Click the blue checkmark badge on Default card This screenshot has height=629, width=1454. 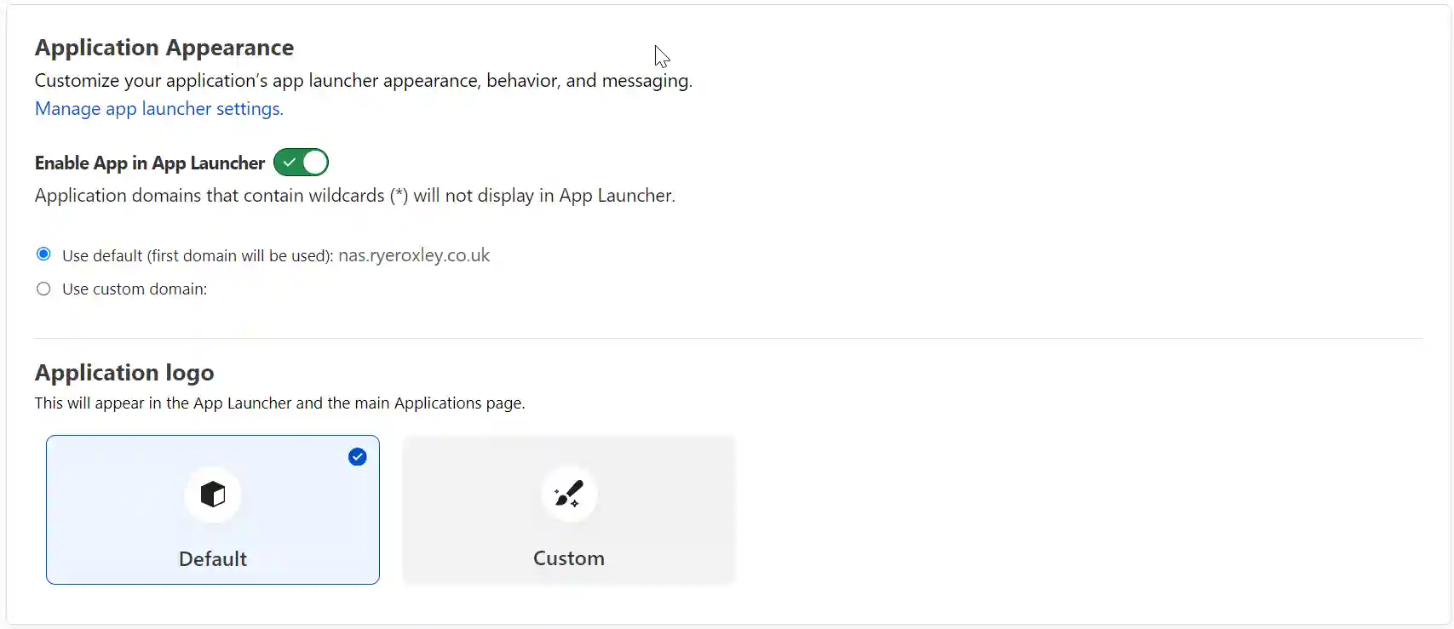357,457
